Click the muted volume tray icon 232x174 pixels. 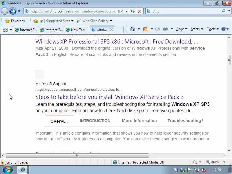tap(204, 170)
